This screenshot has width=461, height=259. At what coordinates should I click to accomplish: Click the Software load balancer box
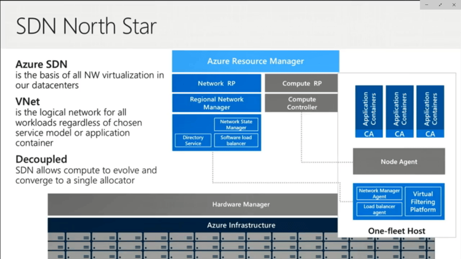[236, 141]
